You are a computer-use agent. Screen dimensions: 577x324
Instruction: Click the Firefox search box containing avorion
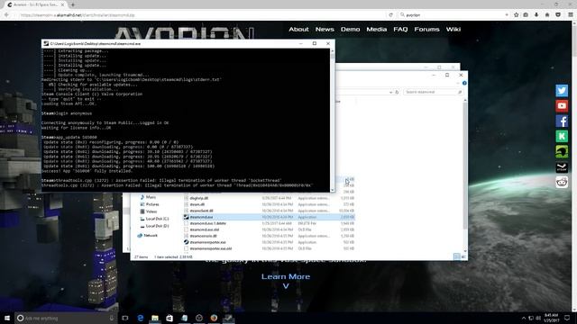[453, 15]
